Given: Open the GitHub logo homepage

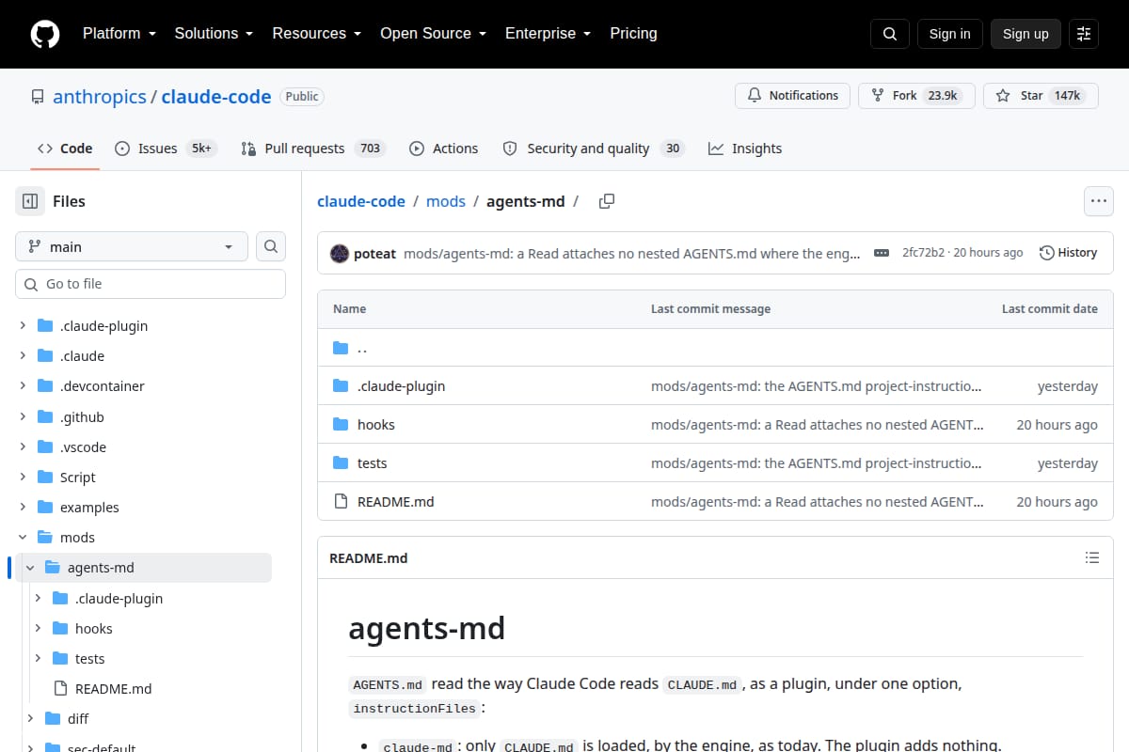Looking at the screenshot, I should point(44,34).
